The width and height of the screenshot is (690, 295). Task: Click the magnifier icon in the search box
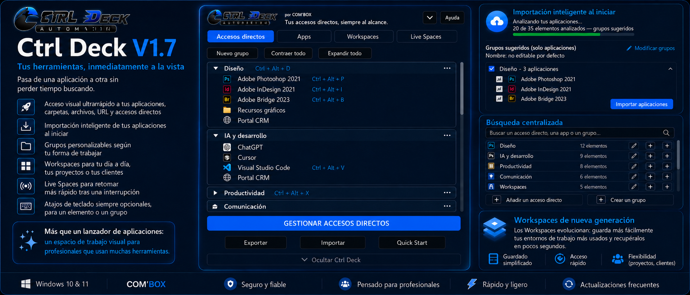point(666,133)
